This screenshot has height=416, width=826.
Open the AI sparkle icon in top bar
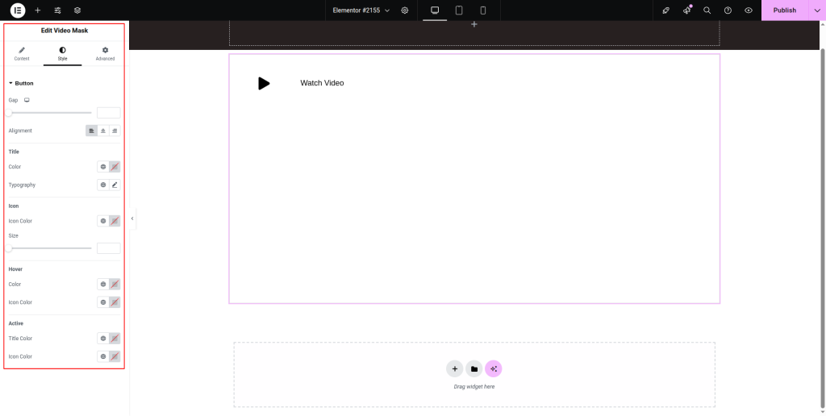tap(687, 10)
